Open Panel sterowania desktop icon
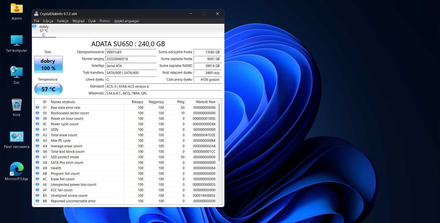The width and height of the screenshot is (440, 223). click(17, 140)
